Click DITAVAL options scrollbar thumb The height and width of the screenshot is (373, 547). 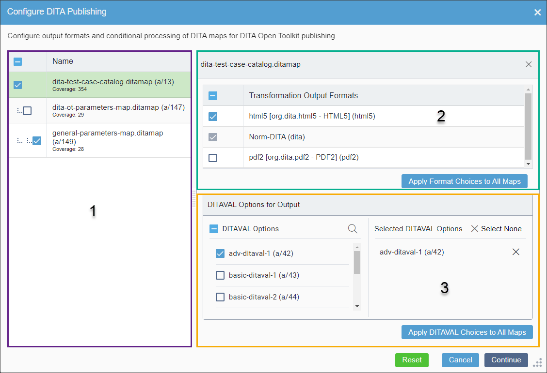pos(357,262)
